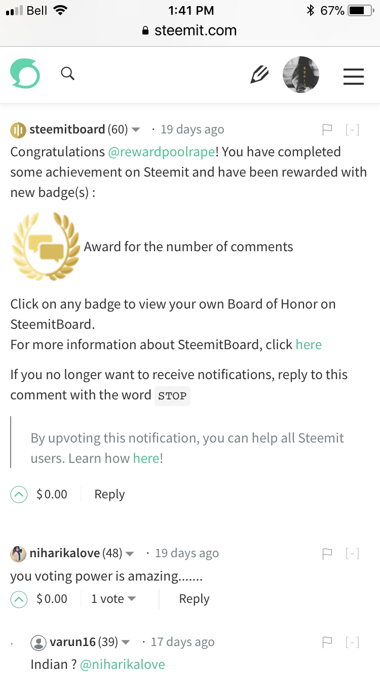Collapse the steemitboard comment
This screenshot has width=380, height=677.
[x=352, y=130]
